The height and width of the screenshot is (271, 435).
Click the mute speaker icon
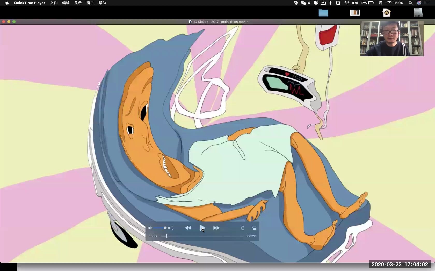click(150, 228)
